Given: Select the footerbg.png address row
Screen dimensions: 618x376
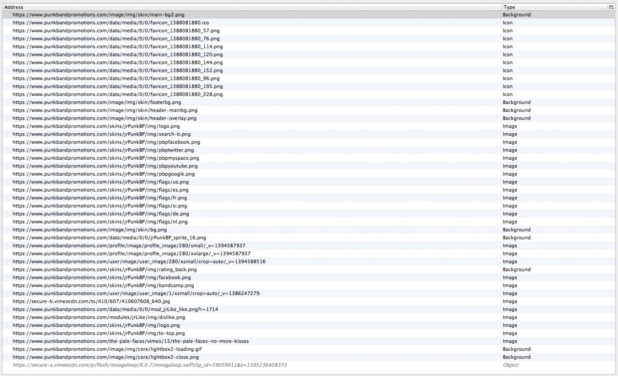Looking at the screenshot, I should tap(309, 102).
